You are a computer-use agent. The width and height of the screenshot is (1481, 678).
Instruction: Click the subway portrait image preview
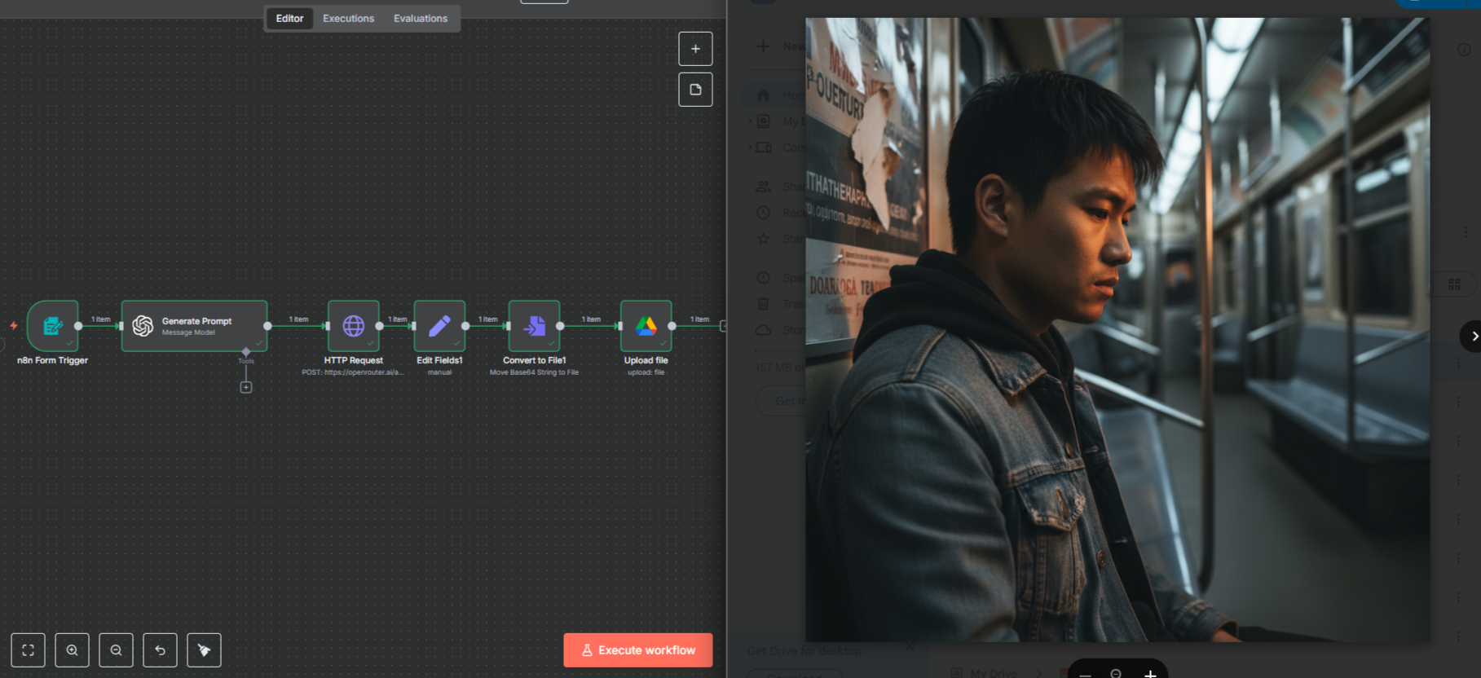(x=1117, y=330)
